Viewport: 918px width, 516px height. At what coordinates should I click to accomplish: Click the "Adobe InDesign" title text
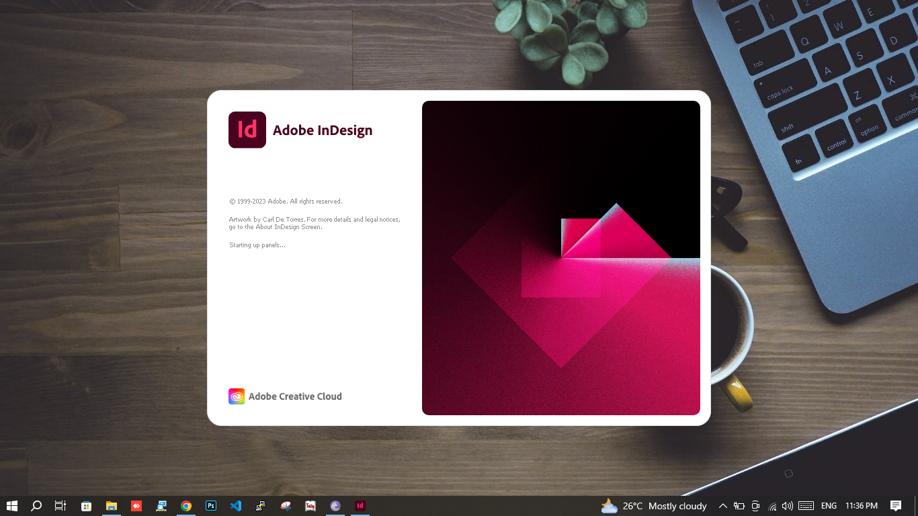pos(323,130)
